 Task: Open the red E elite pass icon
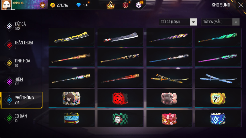pyautogui.click(x=125, y=5)
